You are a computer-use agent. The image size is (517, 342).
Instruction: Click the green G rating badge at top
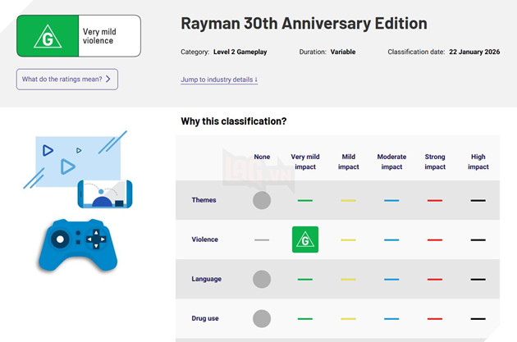pyautogui.click(x=48, y=36)
